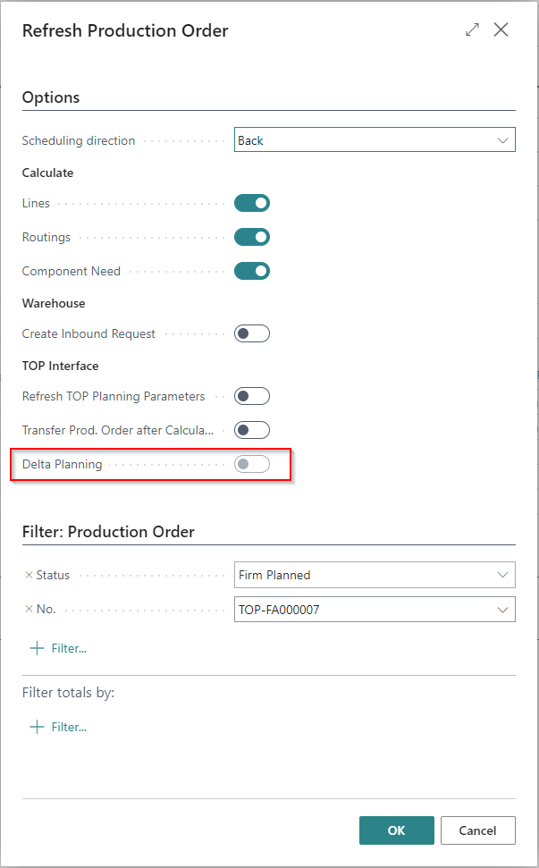Enable Create Inbound Request toggle
The height and width of the screenshot is (868, 539).
pos(252,333)
